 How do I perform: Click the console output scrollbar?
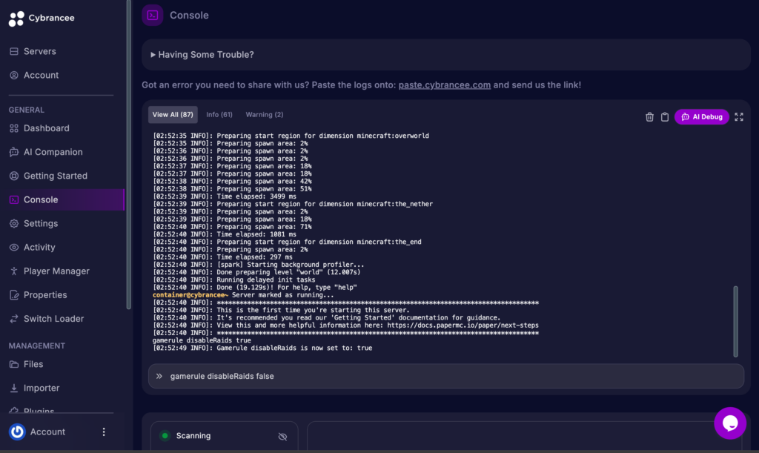point(735,321)
